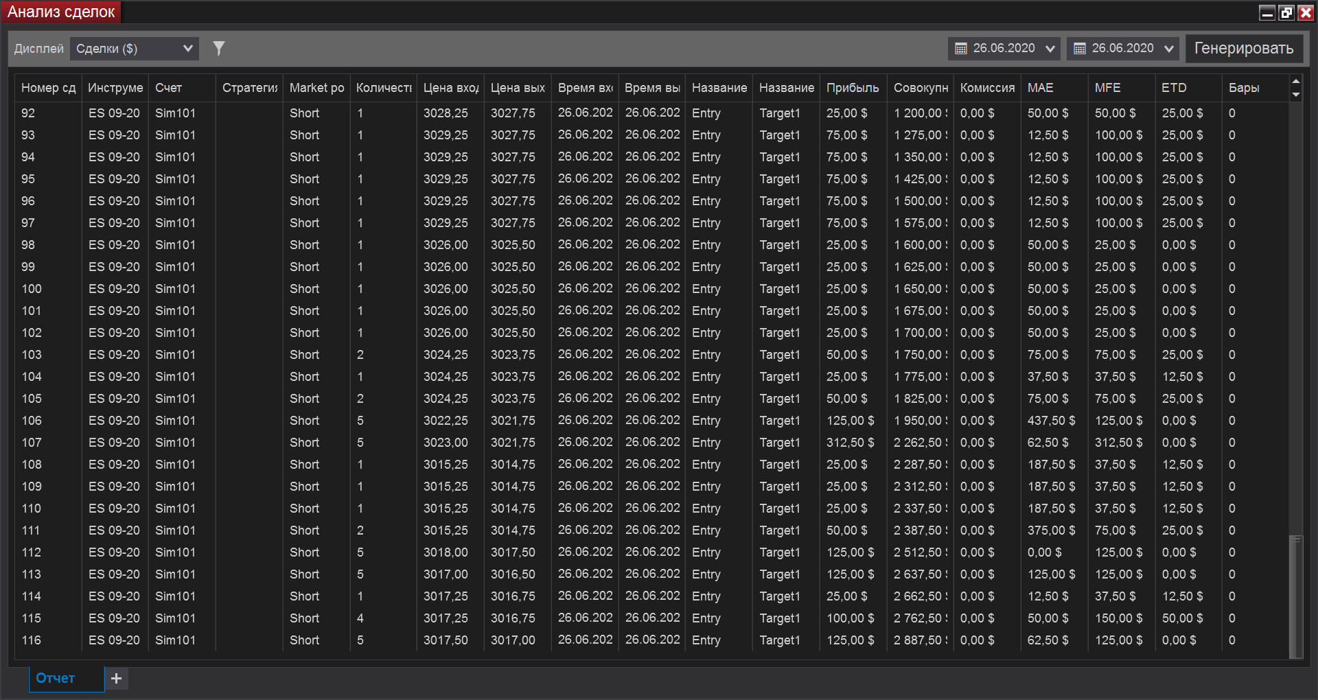Viewport: 1318px width, 700px height.
Task: Open the end date calendar icon
Action: [1080, 49]
